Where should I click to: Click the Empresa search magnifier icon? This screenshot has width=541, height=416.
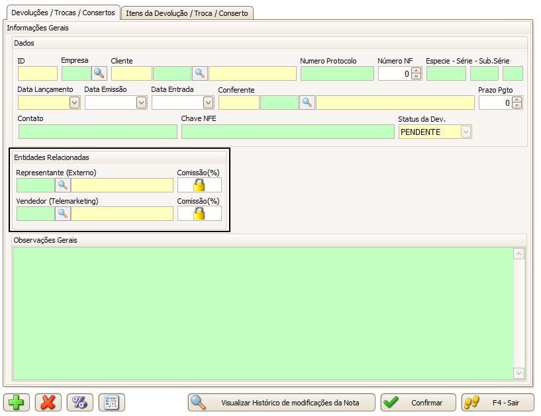point(99,73)
